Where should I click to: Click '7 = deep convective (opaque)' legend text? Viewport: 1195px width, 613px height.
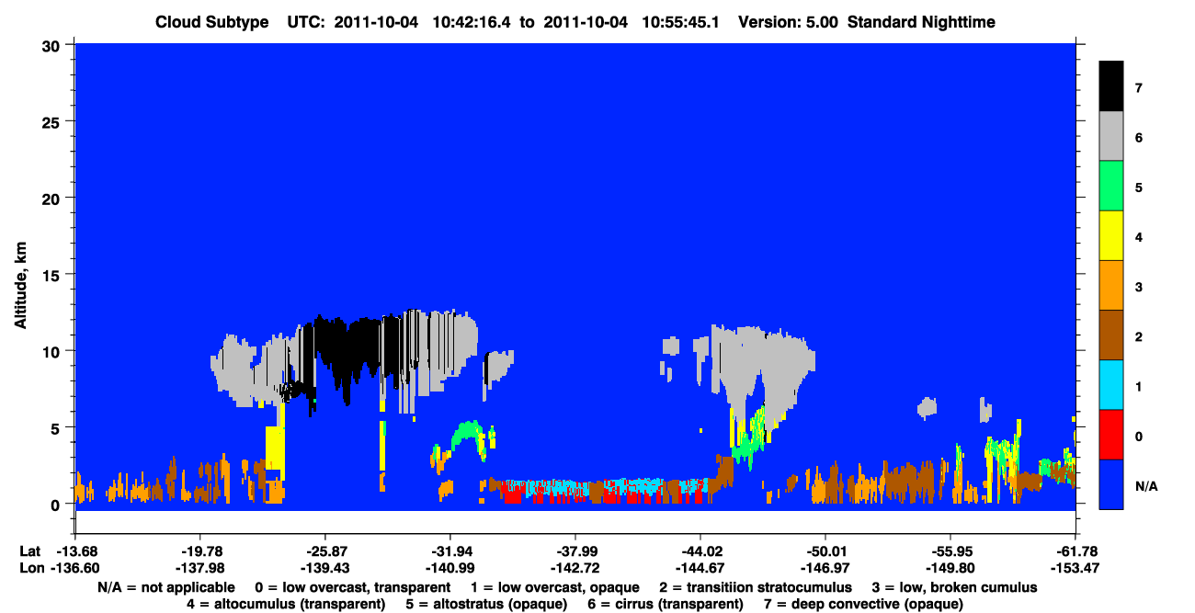click(x=863, y=604)
